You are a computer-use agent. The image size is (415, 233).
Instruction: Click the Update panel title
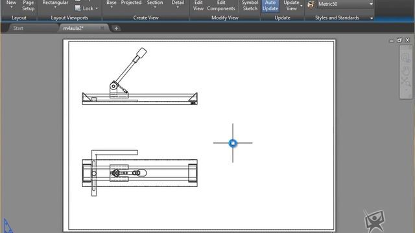tap(283, 17)
